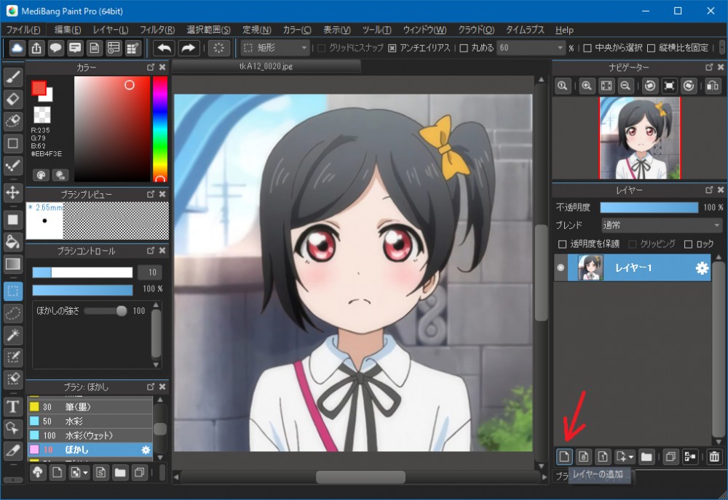Enable the 縦横比を固定 checkbox

(x=651, y=48)
